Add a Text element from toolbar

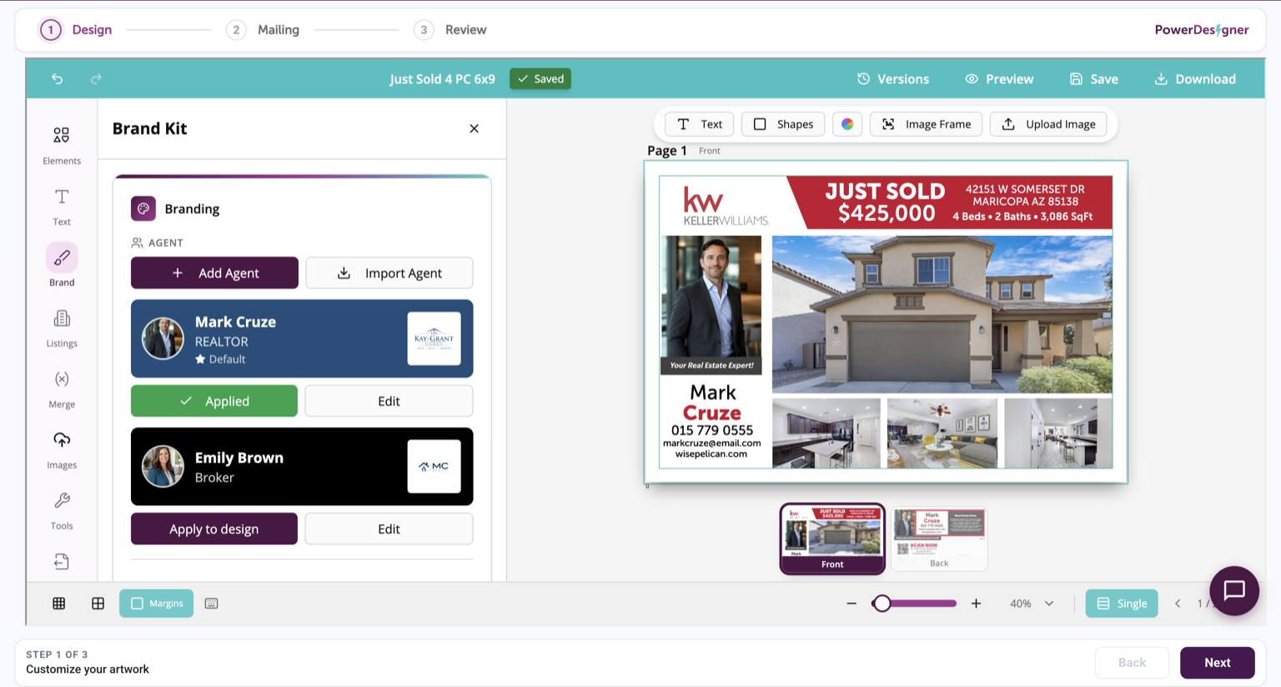[x=700, y=124]
